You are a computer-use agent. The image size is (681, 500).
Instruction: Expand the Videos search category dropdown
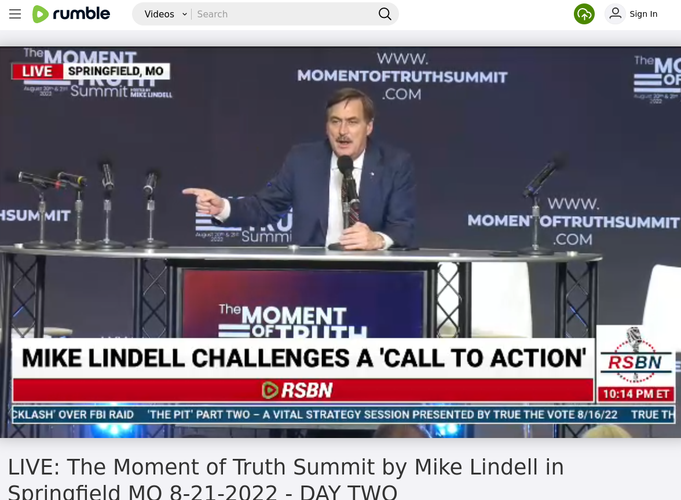pyautogui.click(x=164, y=14)
